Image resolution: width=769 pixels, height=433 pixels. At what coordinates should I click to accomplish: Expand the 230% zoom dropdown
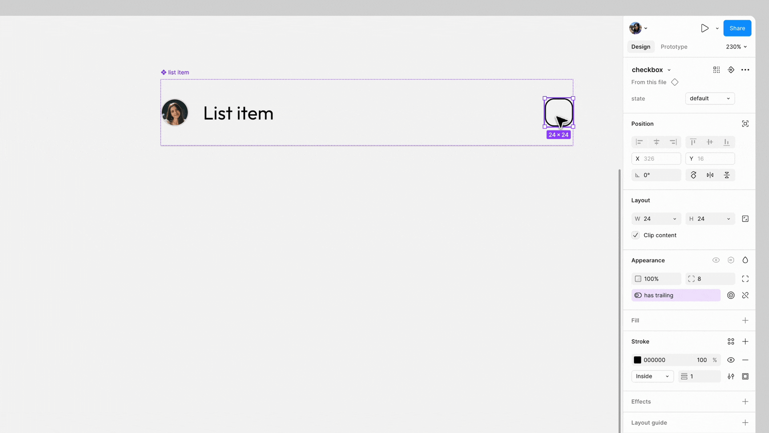pyautogui.click(x=736, y=47)
